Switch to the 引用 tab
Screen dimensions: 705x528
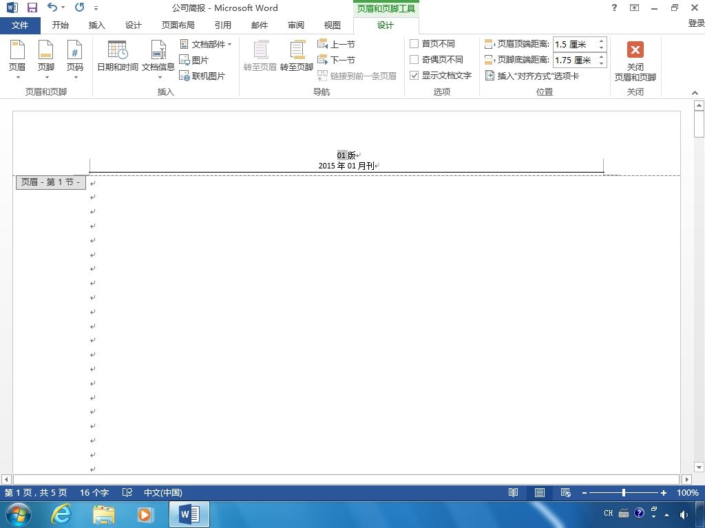pyautogui.click(x=223, y=25)
